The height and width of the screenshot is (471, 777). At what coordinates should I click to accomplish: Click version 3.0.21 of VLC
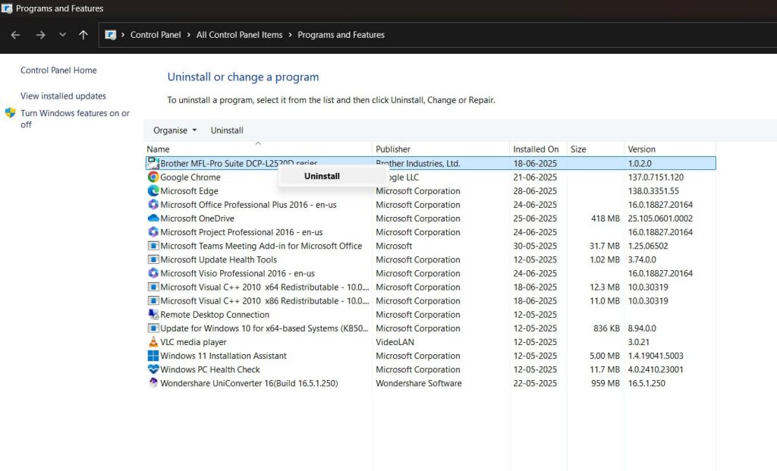click(x=638, y=342)
